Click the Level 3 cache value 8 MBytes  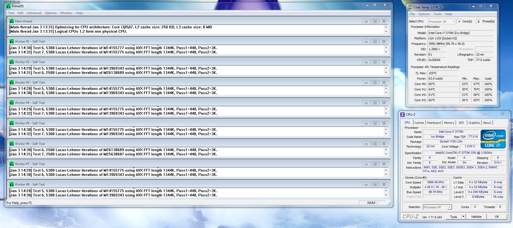(478, 197)
